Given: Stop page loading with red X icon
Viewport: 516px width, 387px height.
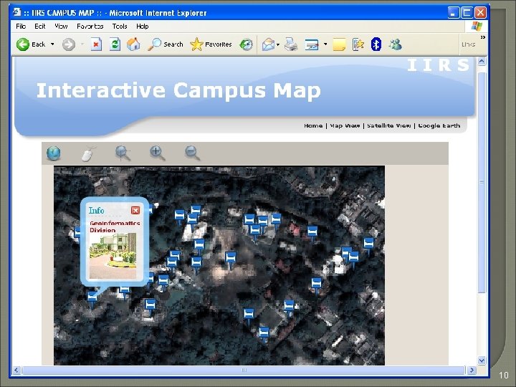Looking at the screenshot, I should click(x=96, y=44).
